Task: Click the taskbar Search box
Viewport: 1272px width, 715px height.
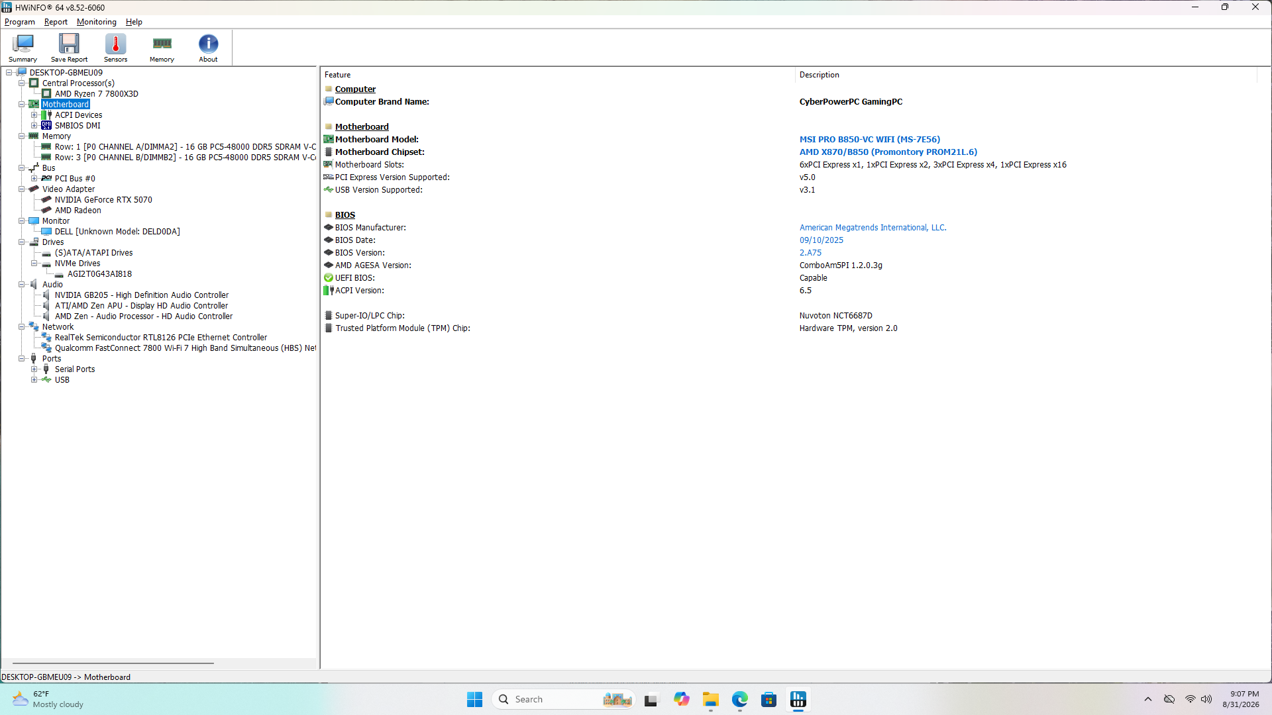Action: coord(563,699)
